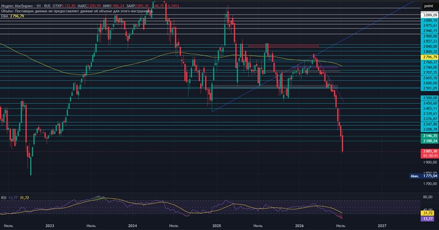Select the red resistance zone rectangle
Image resolution: width=439 pixels, height=230 pixels.
point(283,46)
